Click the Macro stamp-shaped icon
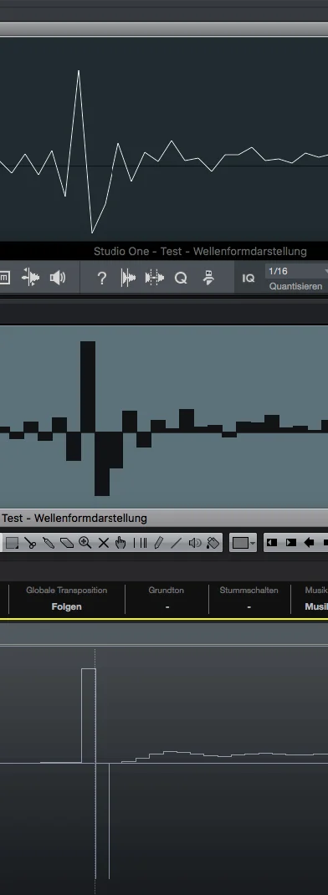 (208, 278)
